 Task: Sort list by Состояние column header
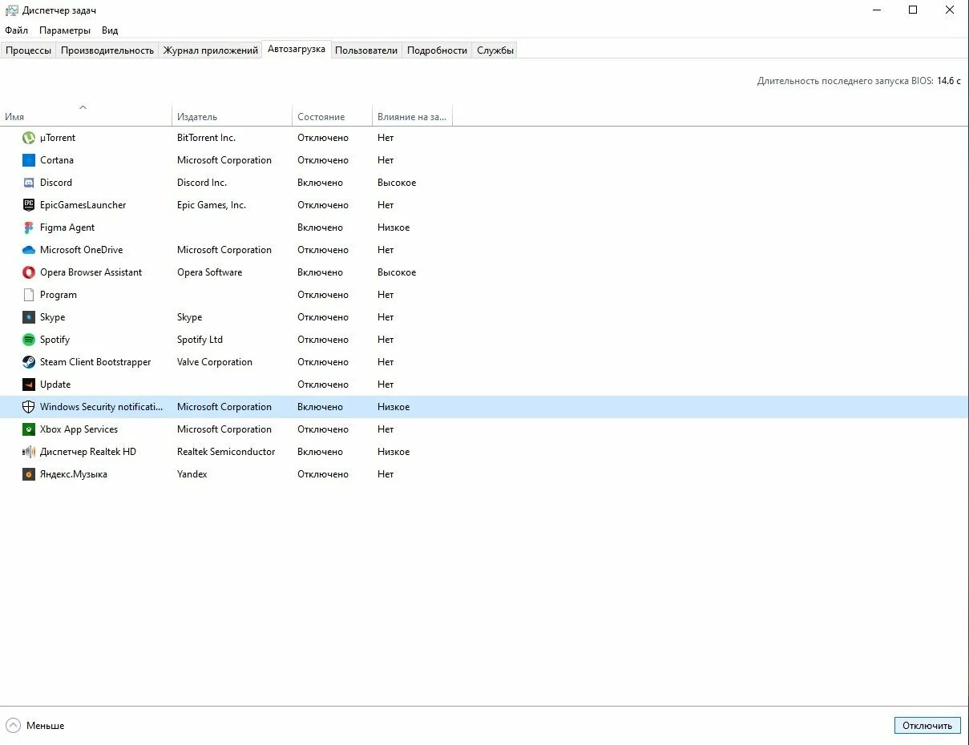click(x=333, y=116)
